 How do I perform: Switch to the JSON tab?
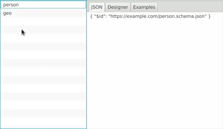click(x=97, y=7)
